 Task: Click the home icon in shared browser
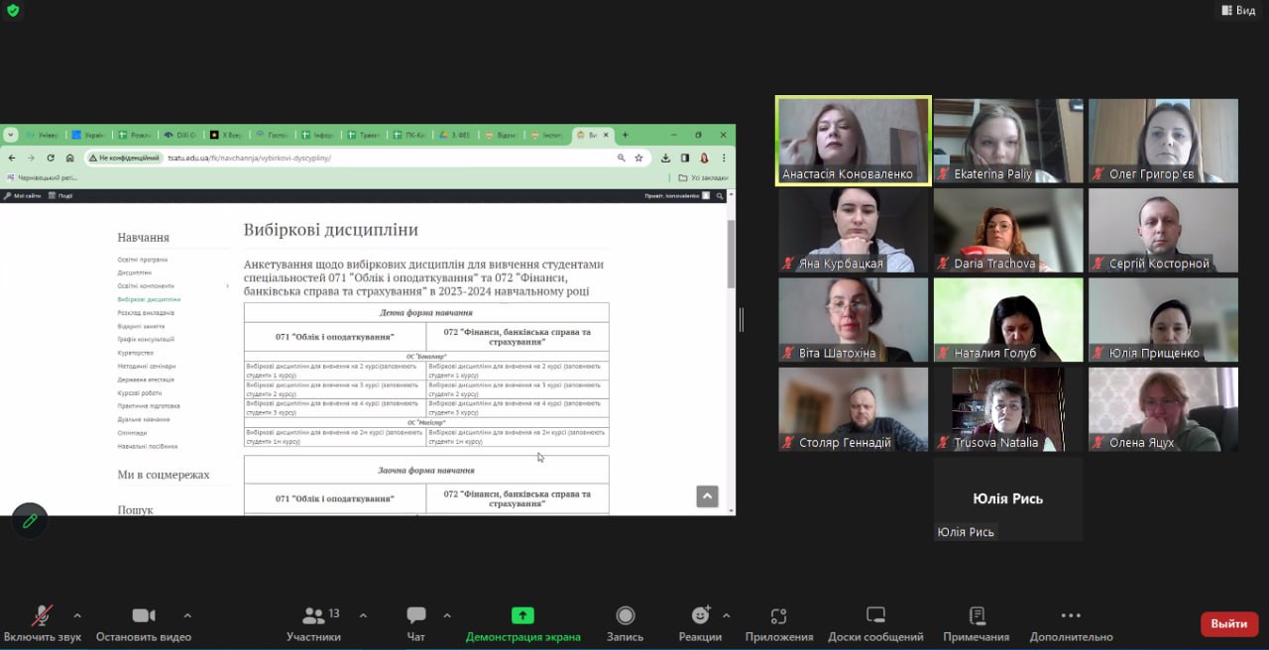pos(69,158)
